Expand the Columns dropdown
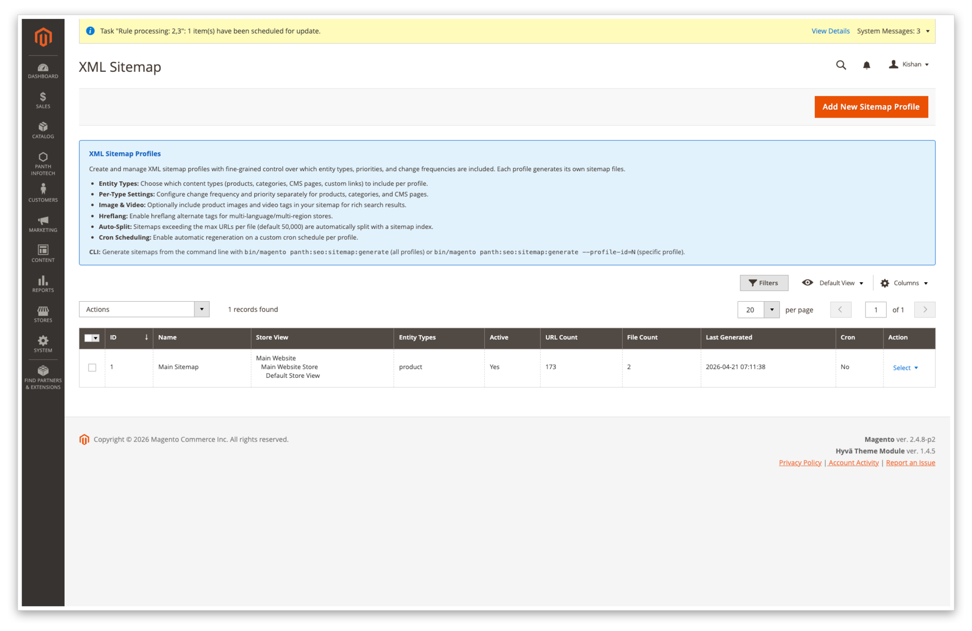972x631 pixels. point(905,283)
